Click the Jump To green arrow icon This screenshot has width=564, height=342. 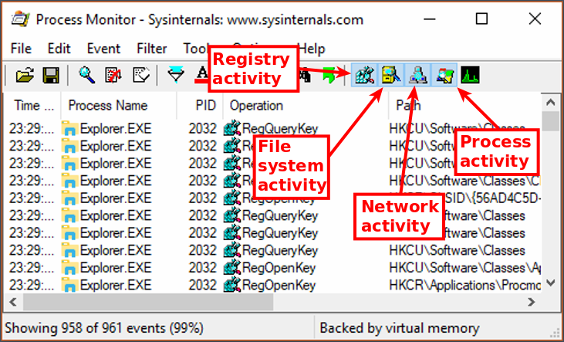(329, 75)
